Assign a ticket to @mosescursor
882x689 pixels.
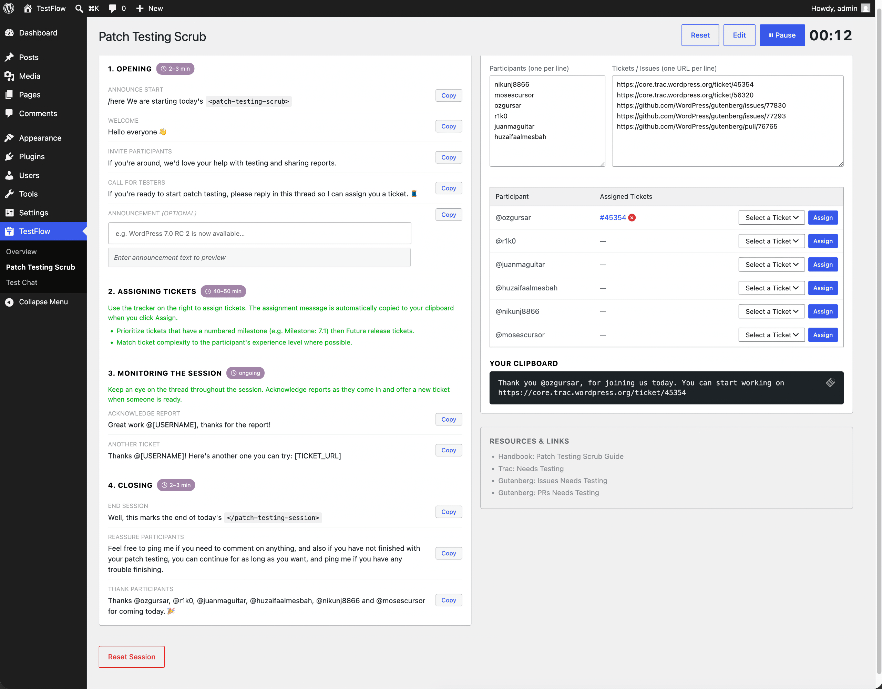click(x=823, y=335)
